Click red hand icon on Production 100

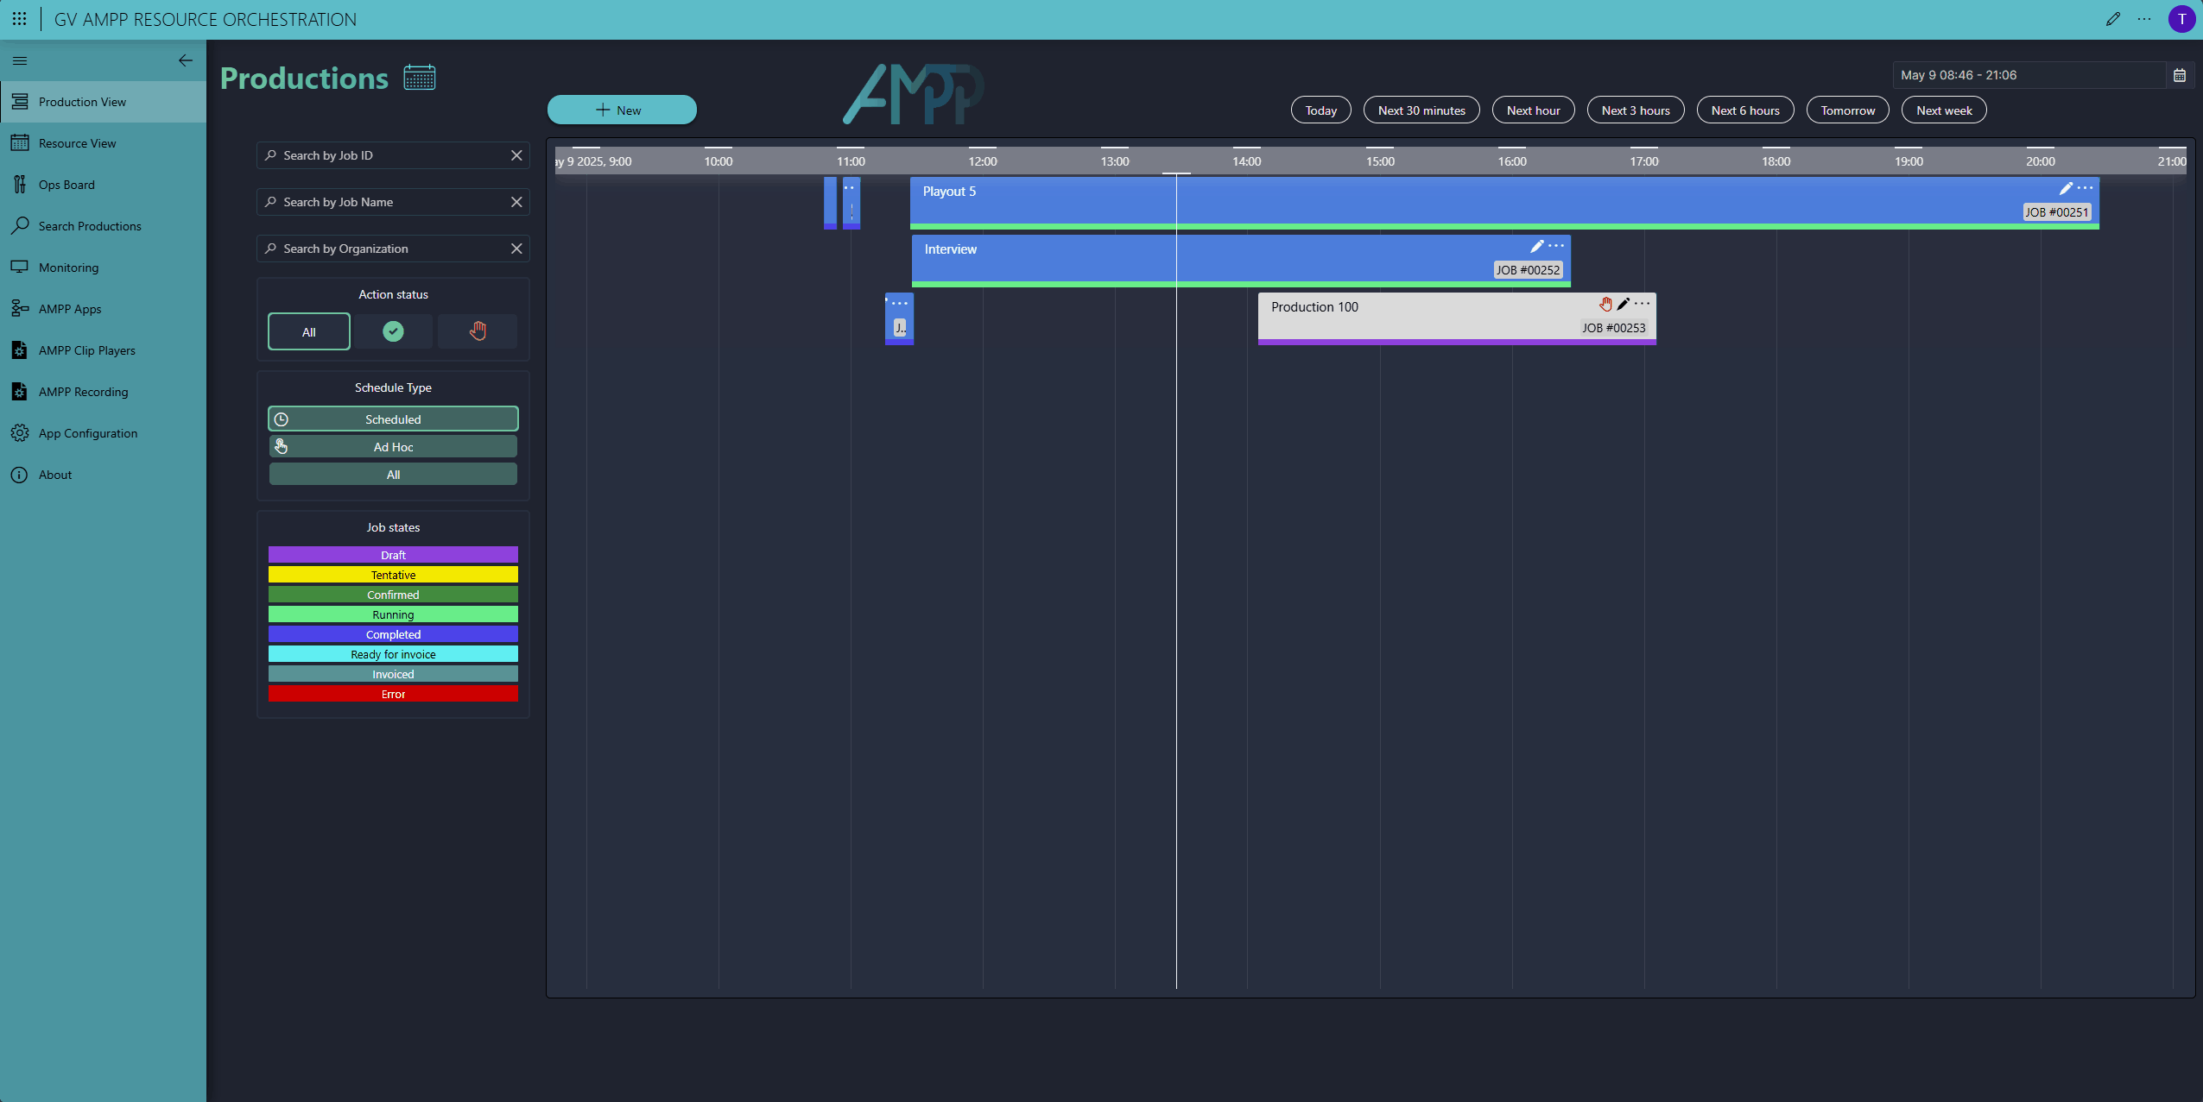[x=1605, y=304]
